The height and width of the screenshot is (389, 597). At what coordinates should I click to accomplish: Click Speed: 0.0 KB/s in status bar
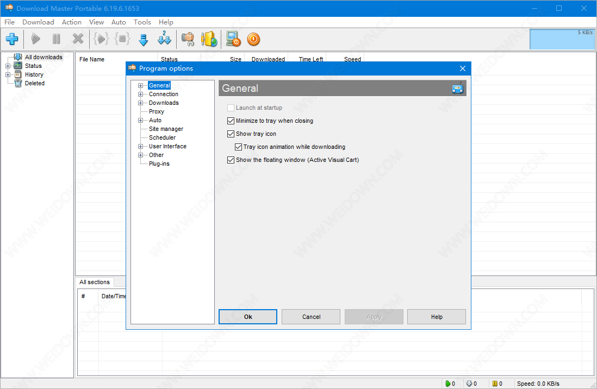(x=538, y=384)
